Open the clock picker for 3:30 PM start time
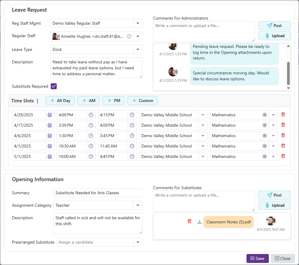Viewport: 299px width, 265px height. (x=91, y=125)
